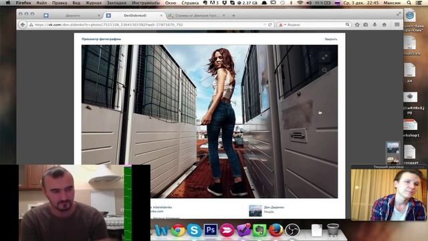Open OBS from the dock

pyautogui.click(x=292, y=230)
